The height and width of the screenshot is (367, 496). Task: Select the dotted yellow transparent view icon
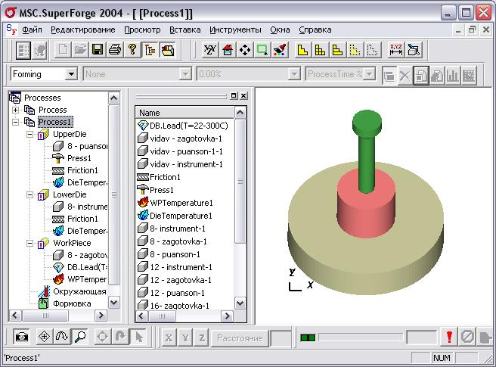[355, 50]
